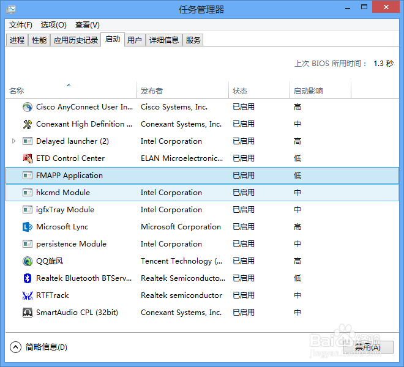Select the Microsoft Lync name
Screen dimensions: 404x367
tap(62, 227)
